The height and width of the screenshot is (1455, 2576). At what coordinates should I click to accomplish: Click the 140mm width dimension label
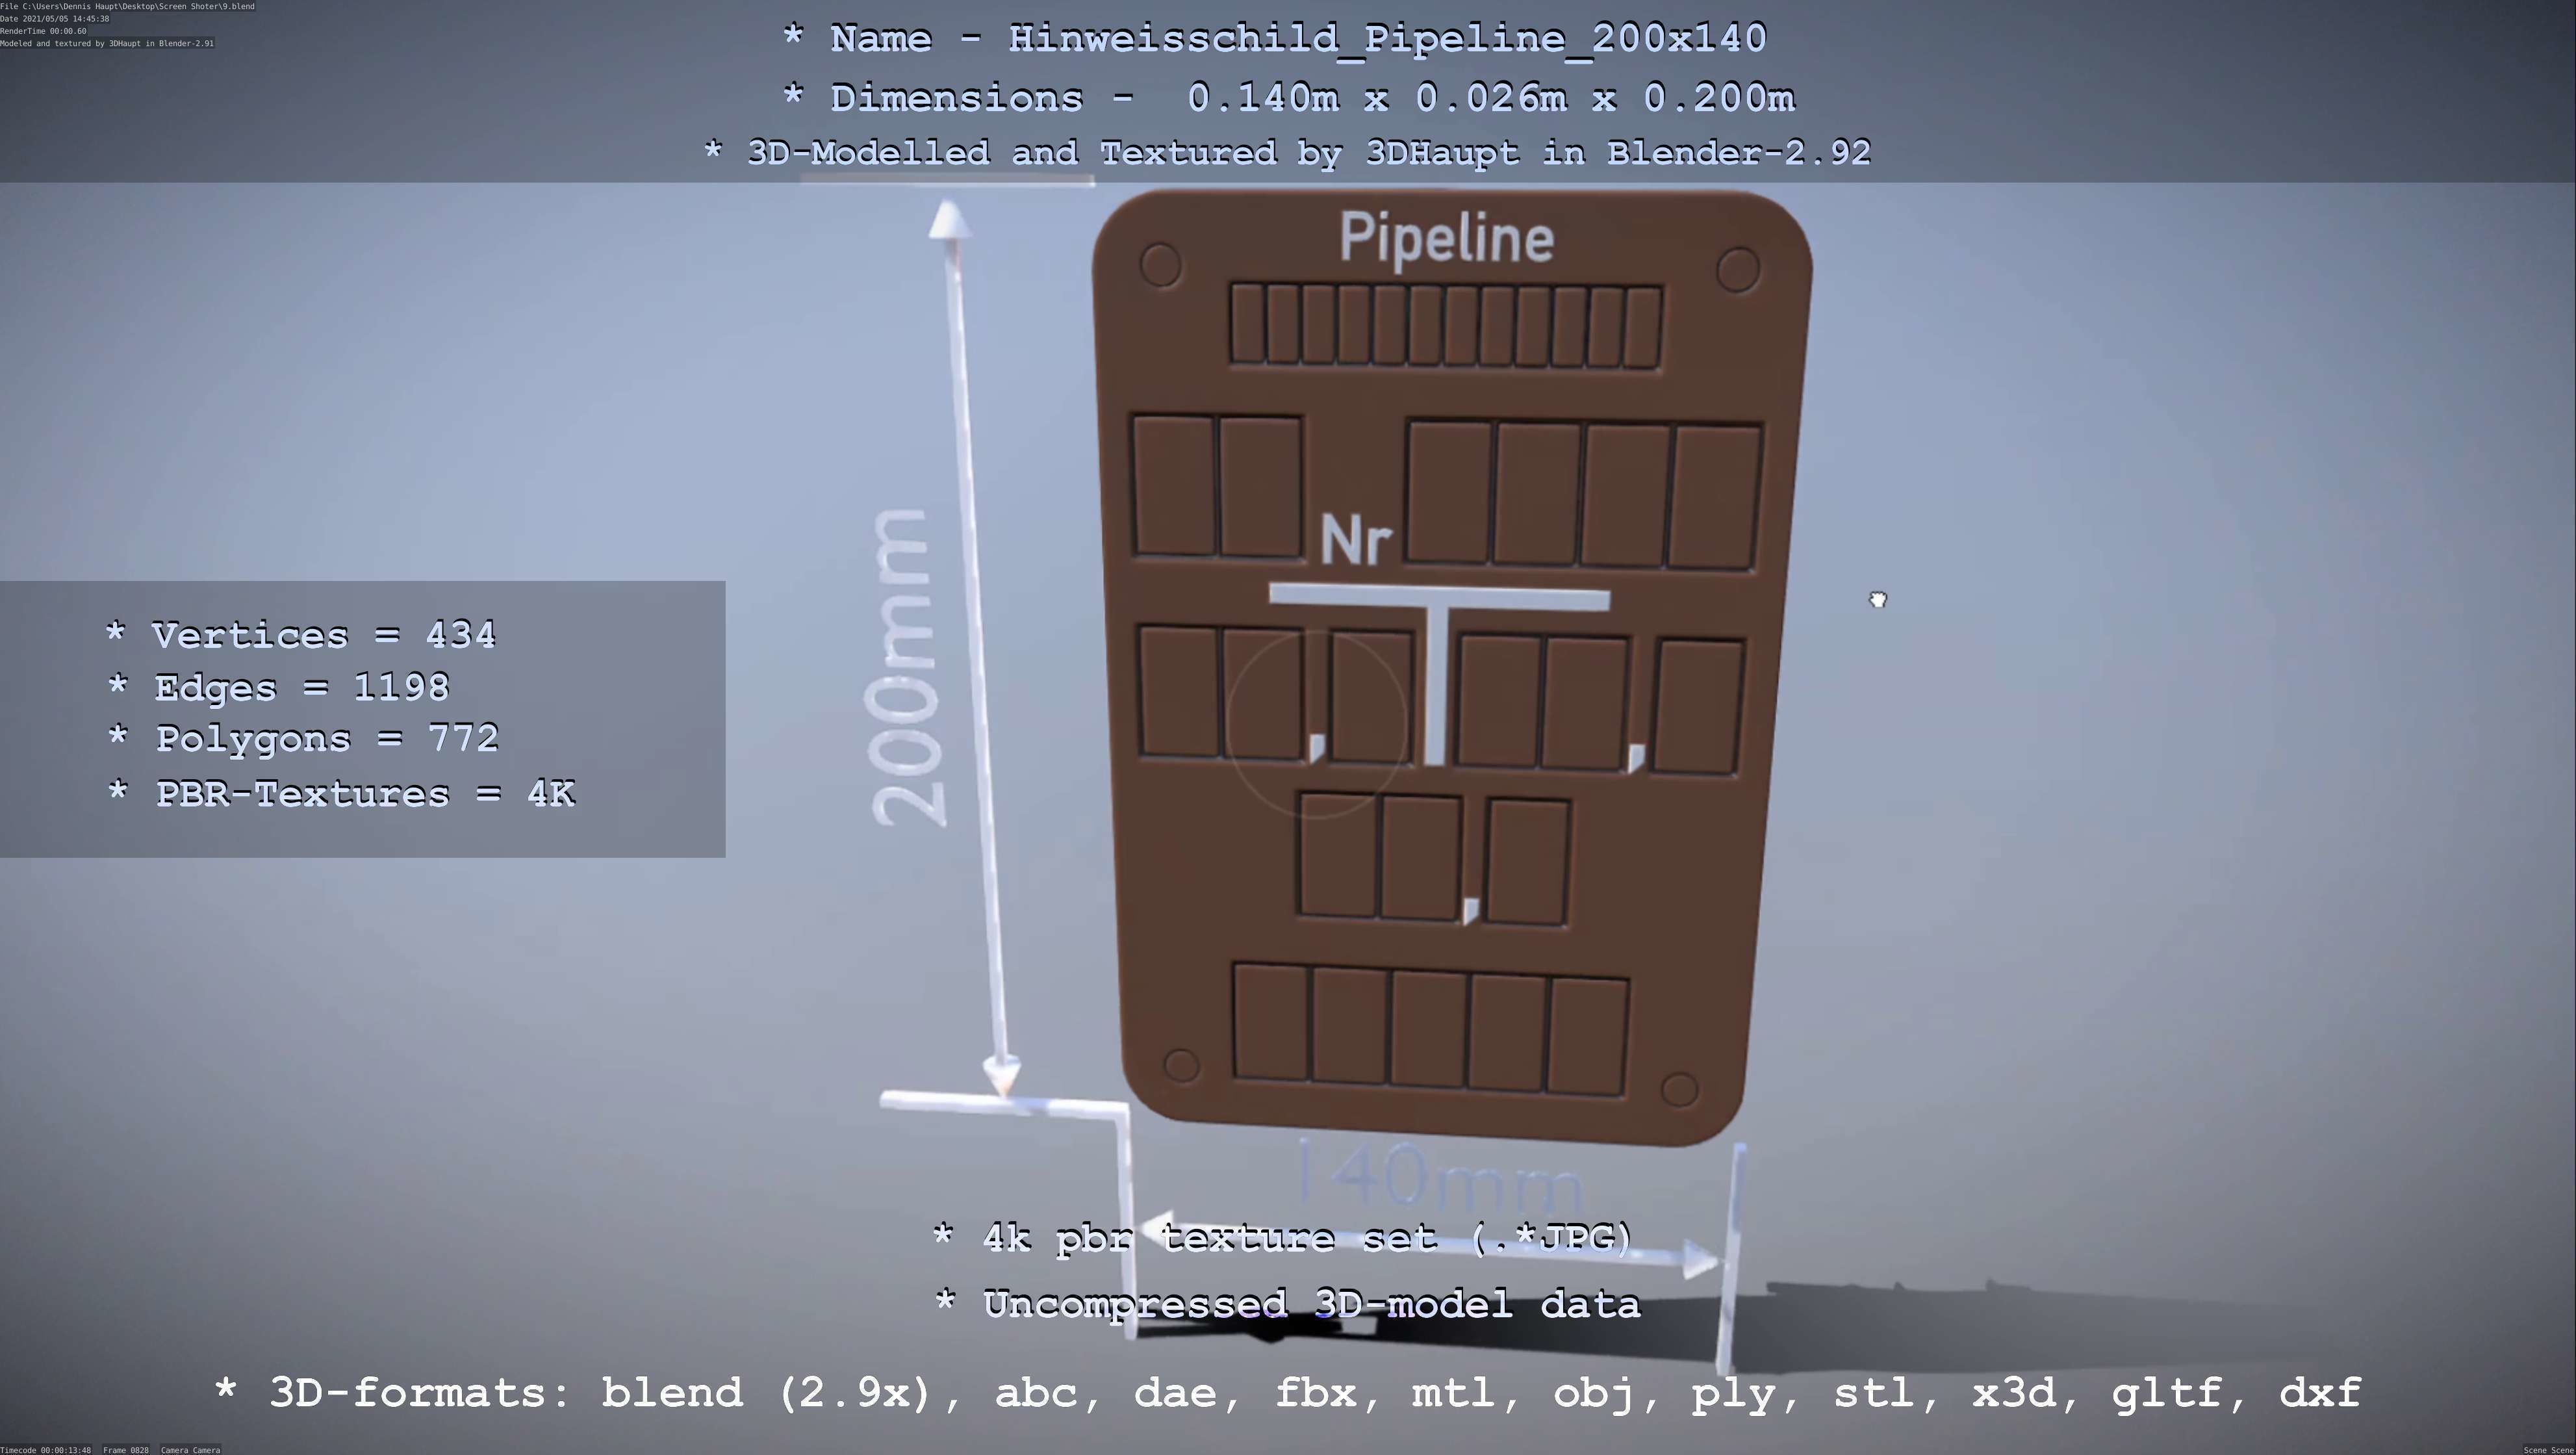click(1440, 1176)
